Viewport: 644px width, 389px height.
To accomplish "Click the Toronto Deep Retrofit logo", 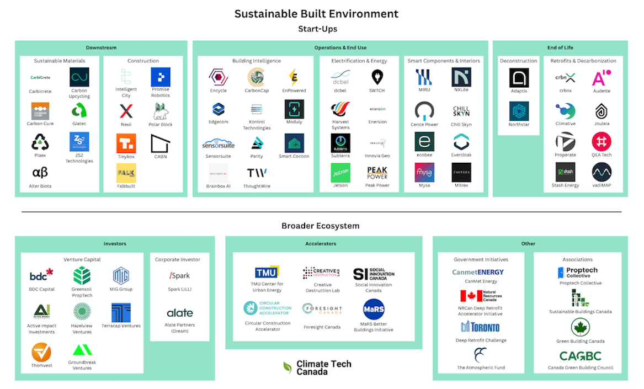I will point(480,327).
